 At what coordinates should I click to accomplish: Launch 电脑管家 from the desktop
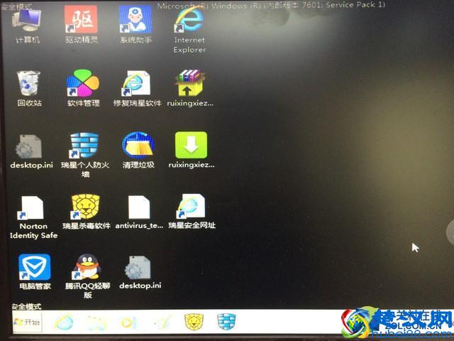click(33, 268)
